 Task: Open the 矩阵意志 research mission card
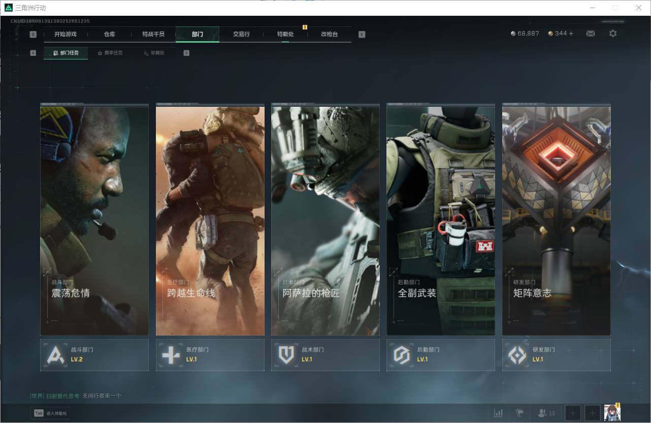tap(557, 220)
